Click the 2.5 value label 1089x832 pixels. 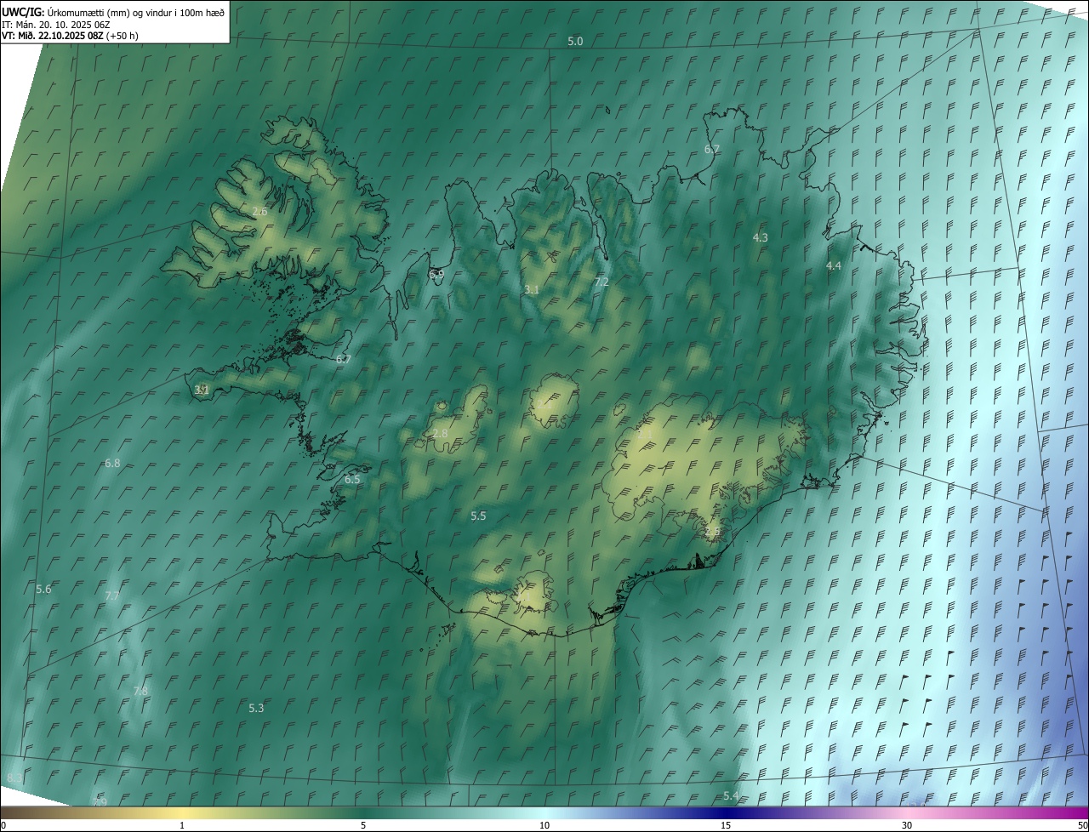(x=713, y=532)
